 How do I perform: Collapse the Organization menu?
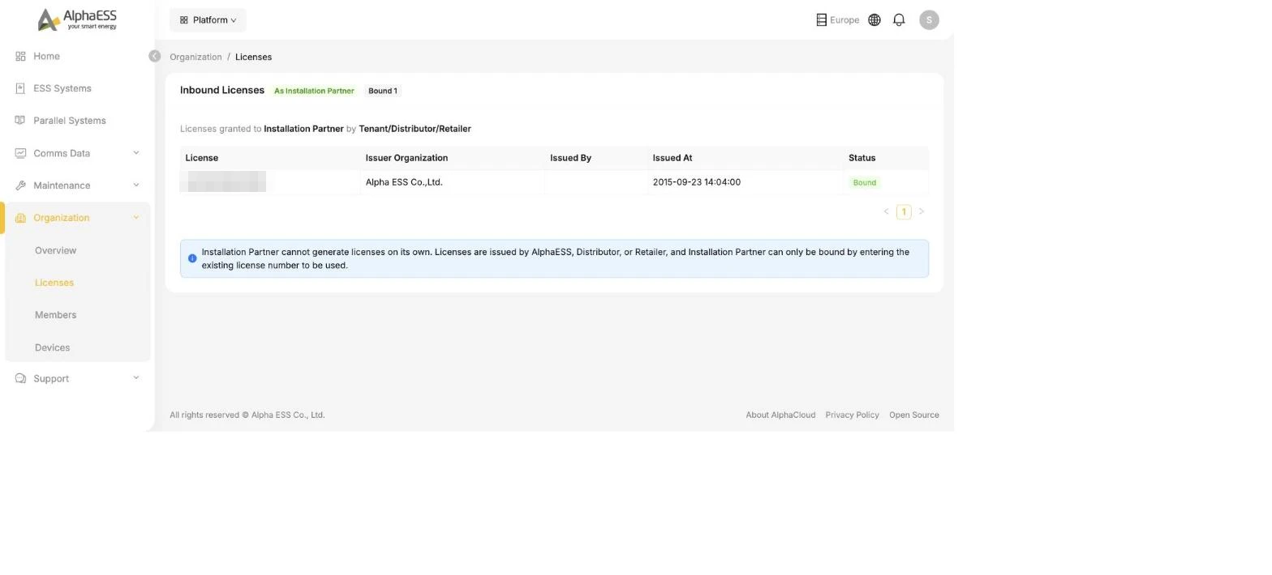[77, 218]
